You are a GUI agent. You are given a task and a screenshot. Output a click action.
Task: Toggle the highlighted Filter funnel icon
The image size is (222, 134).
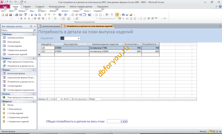(117, 15)
